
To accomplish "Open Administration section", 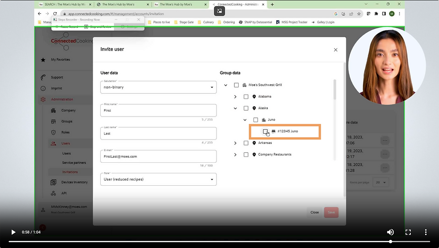I will [x=62, y=100].
